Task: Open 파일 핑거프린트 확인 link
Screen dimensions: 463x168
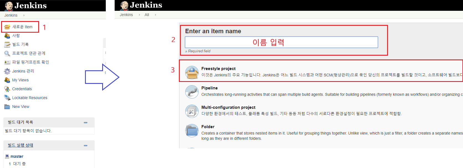Action: 31,62
